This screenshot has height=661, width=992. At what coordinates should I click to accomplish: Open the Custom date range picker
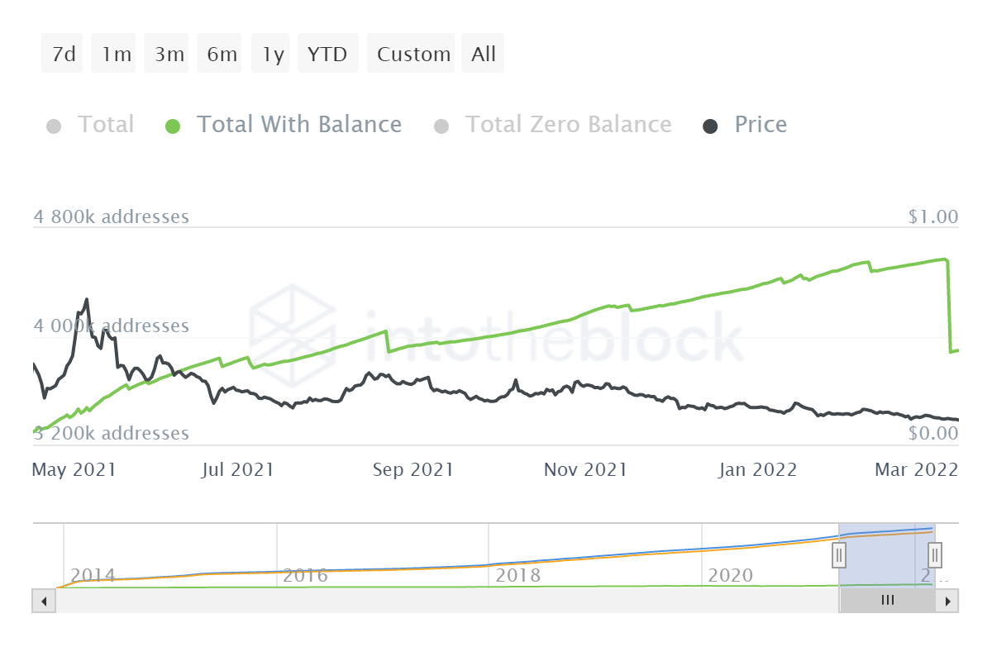tap(413, 55)
